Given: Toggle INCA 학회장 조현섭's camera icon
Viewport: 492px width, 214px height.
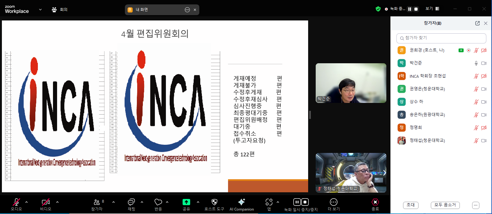Looking at the screenshot, I should point(484,76).
